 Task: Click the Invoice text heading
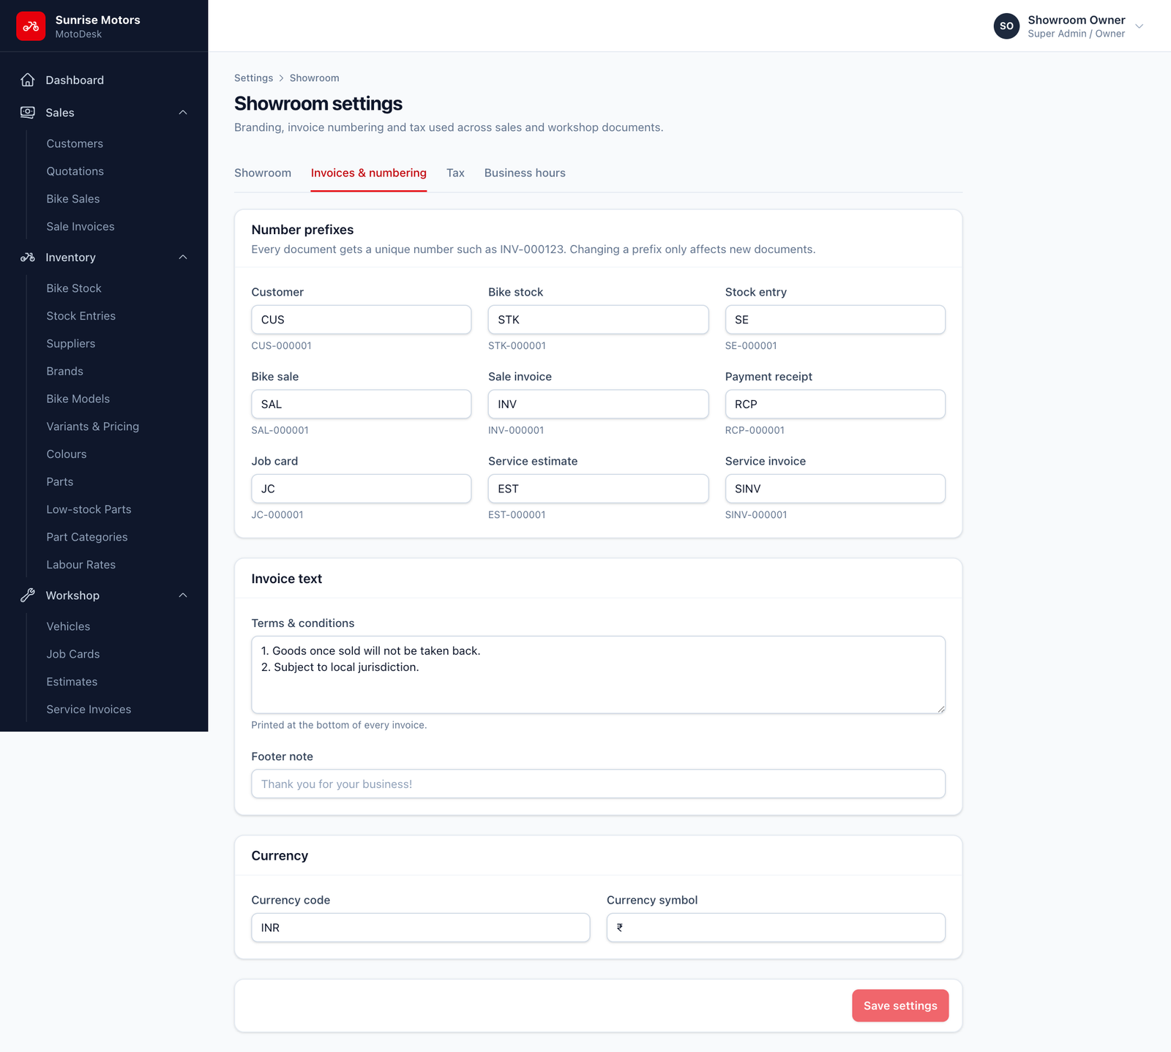(x=286, y=579)
